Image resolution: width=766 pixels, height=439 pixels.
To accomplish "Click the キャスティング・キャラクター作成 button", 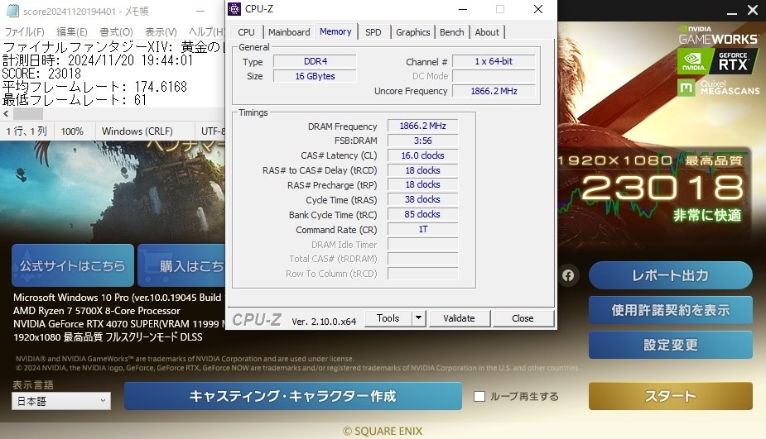I will (x=292, y=396).
